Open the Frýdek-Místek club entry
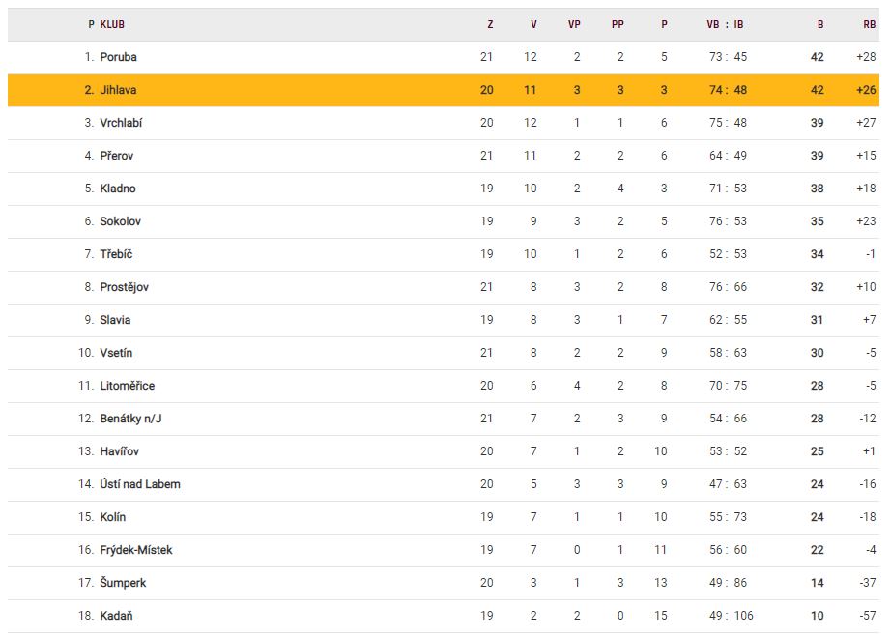The width and height of the screenshot is (891, 639). (135, 550)
